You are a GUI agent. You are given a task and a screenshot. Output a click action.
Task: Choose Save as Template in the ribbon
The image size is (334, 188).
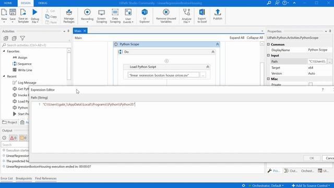click(23, 15)
